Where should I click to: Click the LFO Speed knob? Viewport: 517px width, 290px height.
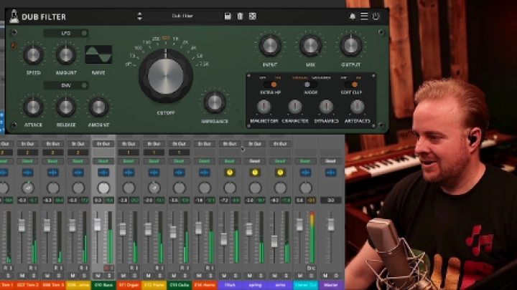[33, 54]
